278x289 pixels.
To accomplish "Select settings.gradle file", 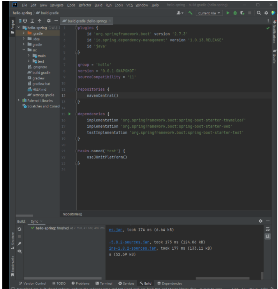I will point(41,95).
